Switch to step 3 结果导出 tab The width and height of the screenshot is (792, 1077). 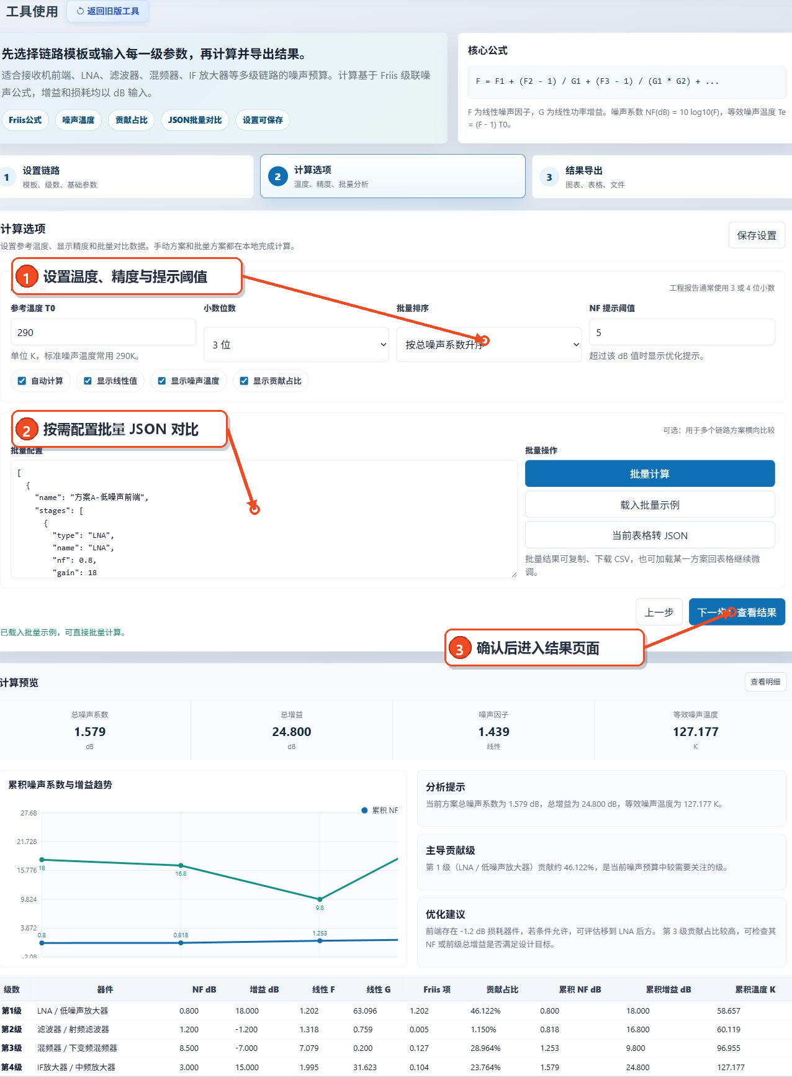point(662,177)
